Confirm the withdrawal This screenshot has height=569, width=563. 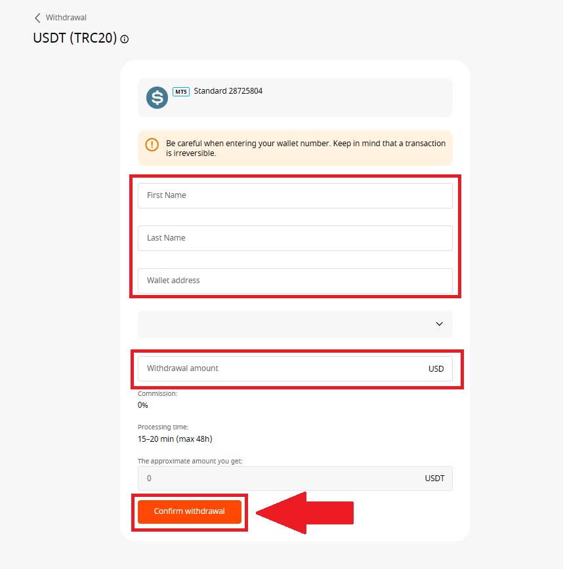pyautogui.click(x=190, y=513)
